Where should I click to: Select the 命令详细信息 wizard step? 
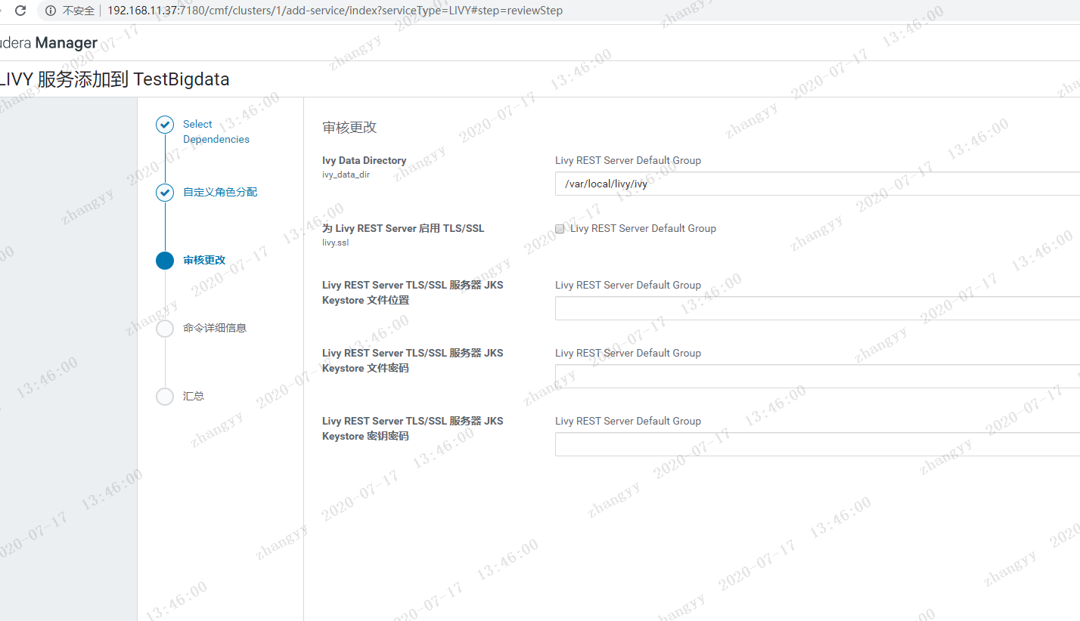click(x=215, y=328)
